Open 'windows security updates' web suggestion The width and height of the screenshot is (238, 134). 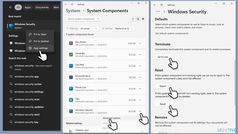[29, 107]
